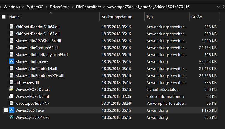Viewport: 225px width, 129px height.
Task: Go to FileRepository breadcrumb folder
Action: click(88, 7)
